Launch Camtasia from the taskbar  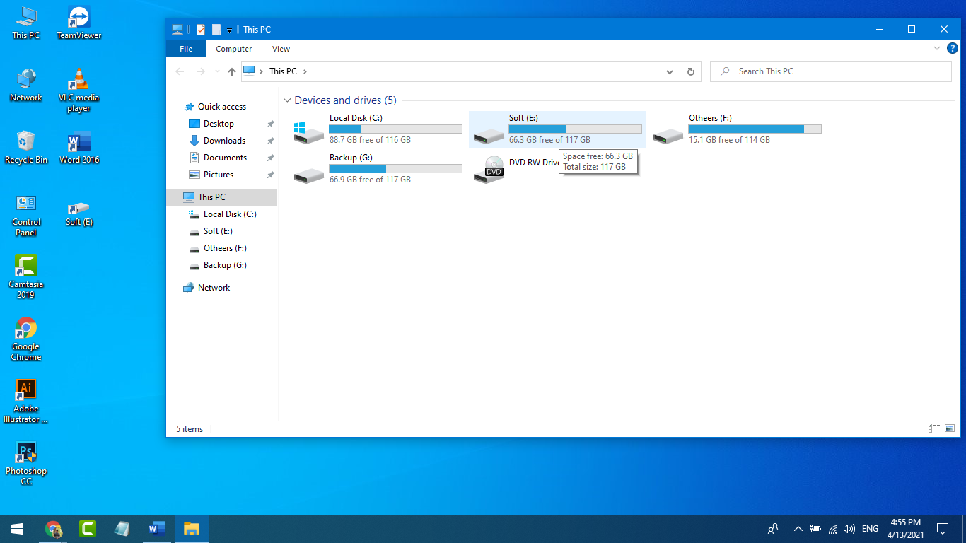point(88,528)
